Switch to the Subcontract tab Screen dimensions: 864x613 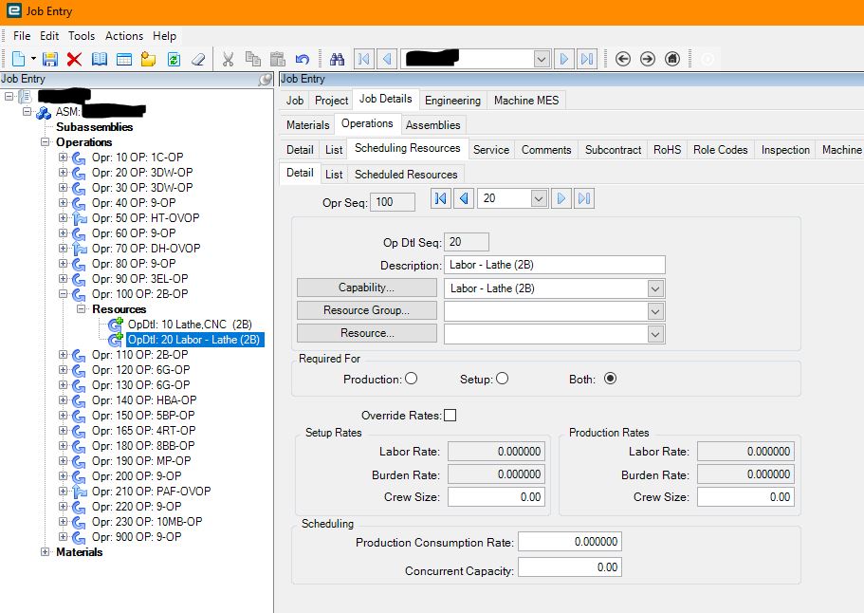click(x=613, y=150)
